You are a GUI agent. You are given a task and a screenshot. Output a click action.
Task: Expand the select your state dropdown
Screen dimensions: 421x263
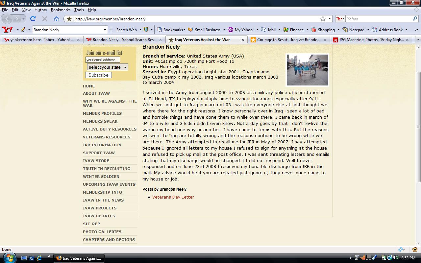click(x=107, y=67)
